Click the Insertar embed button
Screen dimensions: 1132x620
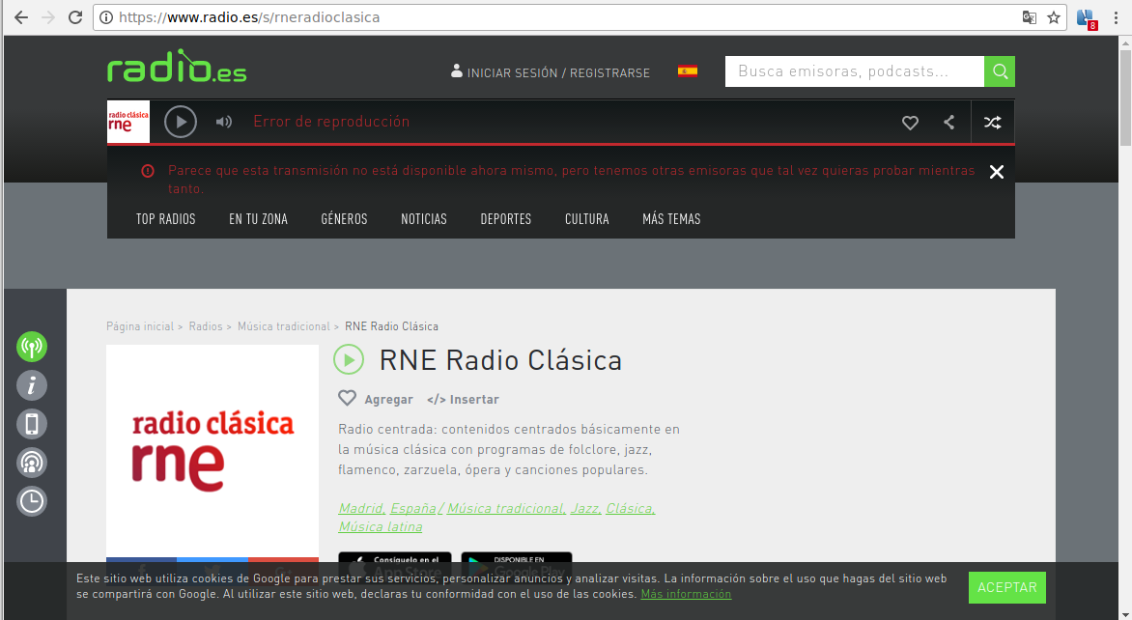point(463,399)
